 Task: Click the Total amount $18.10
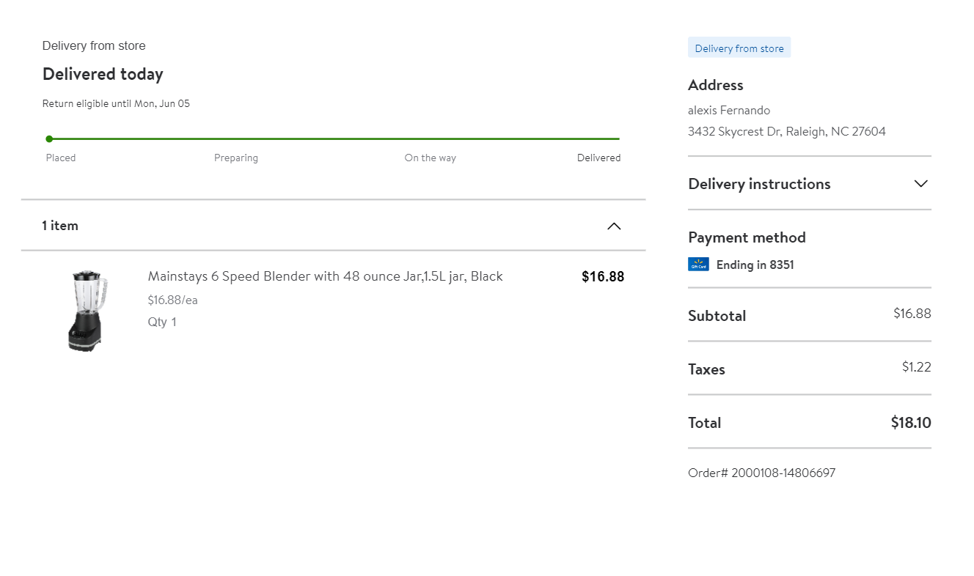(x=910, y=422)
